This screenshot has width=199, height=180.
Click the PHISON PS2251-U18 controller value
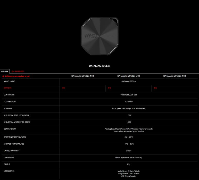tap(129, 95)
